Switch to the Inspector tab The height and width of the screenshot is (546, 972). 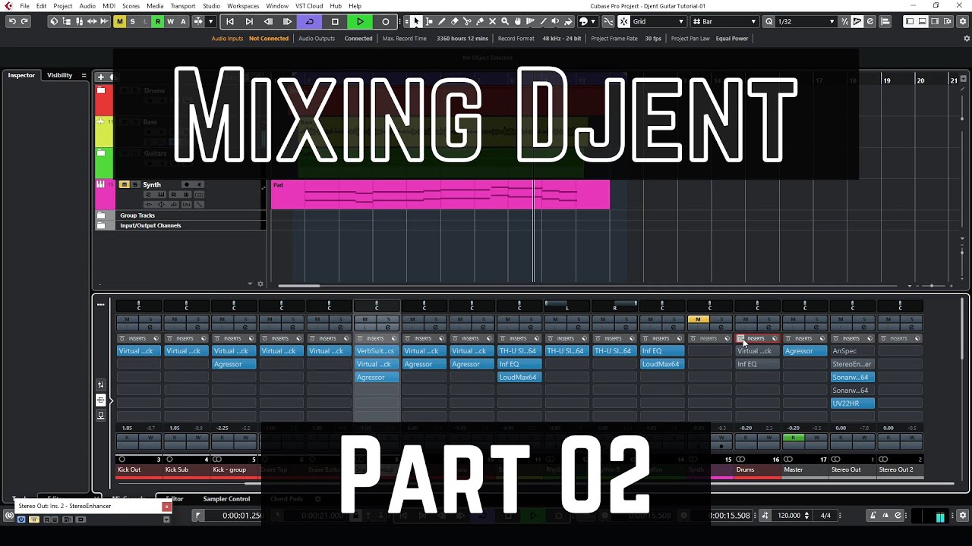21,75
